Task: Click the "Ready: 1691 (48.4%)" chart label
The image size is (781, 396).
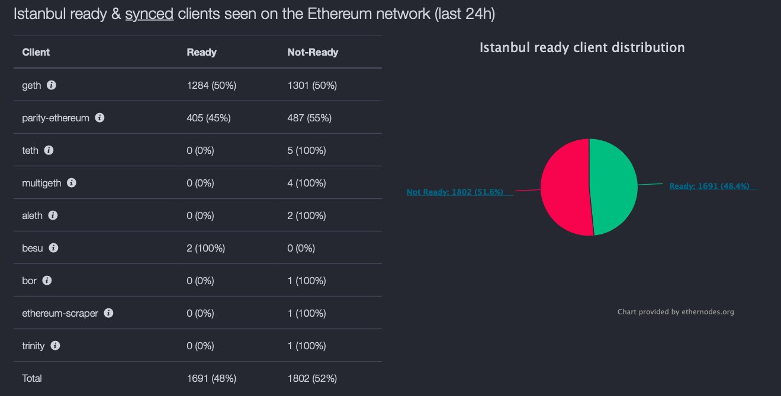Action: tap(709, 186)
